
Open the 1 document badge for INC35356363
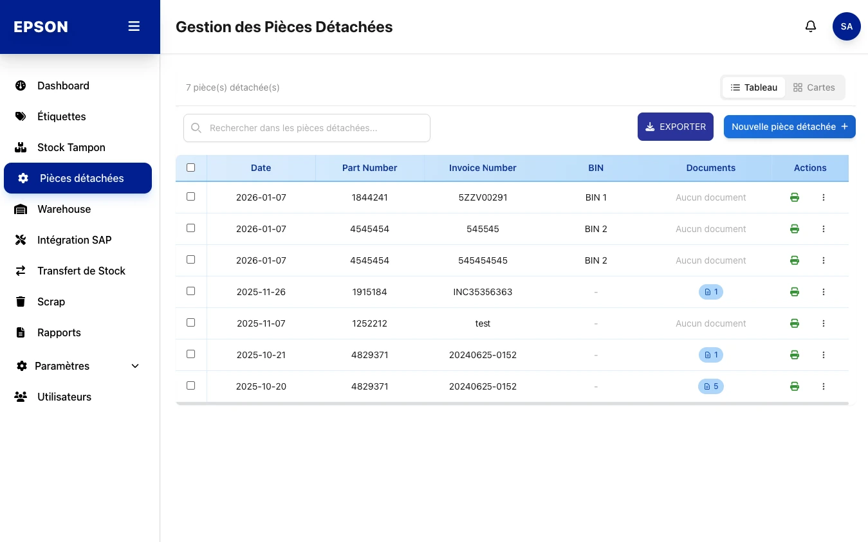[711, 292]
